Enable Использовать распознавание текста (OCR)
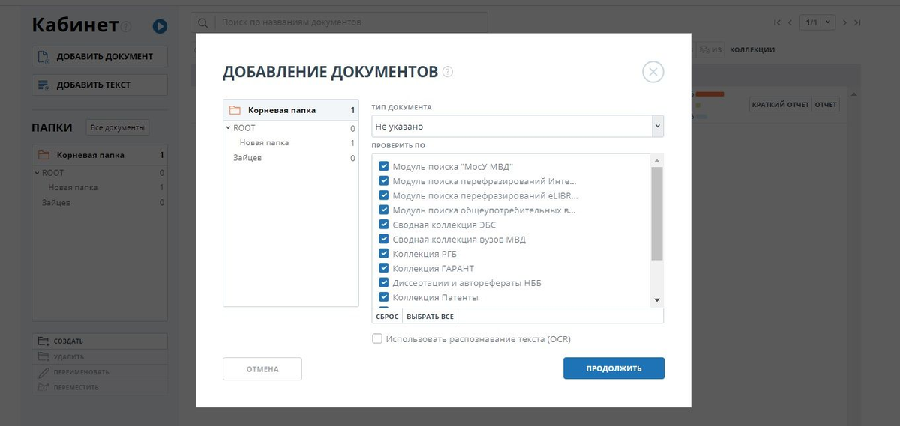Viewport: 900px width, 426px height. pyautogui.click(x=377, y=339)
